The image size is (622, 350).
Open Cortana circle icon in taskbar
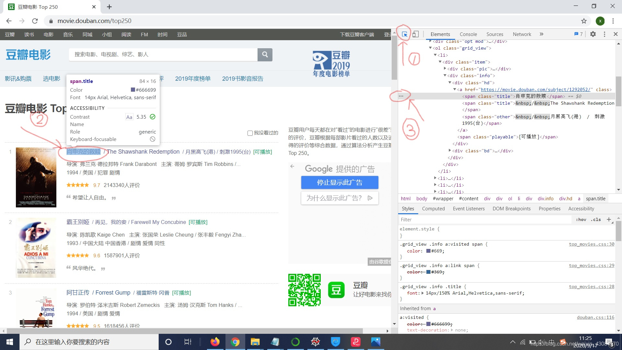168,342
